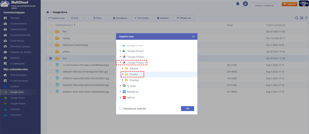Screen dimensions: 309x134
Task: Click the traffic usage progress bar
Action: [265, 3]
